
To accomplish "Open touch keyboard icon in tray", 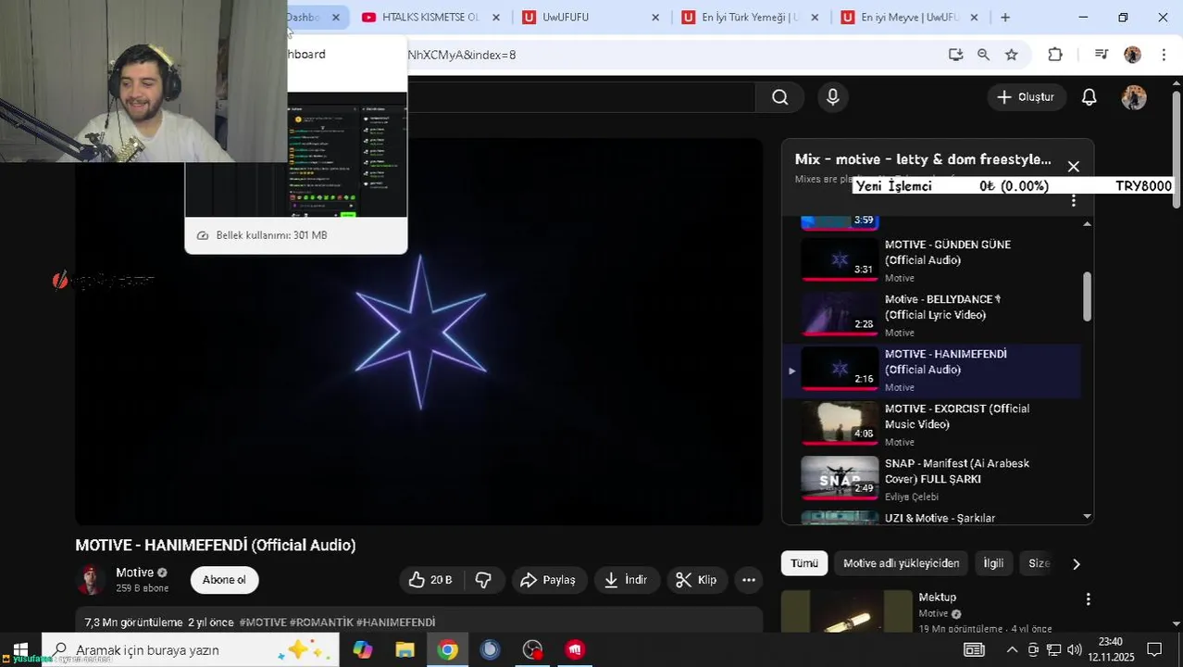I will 974,649.
